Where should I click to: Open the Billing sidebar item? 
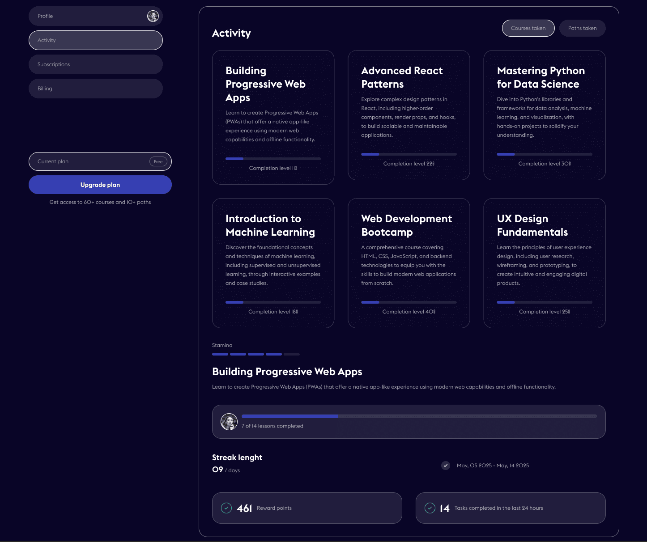pyautogui.click(x=96, y=89)
